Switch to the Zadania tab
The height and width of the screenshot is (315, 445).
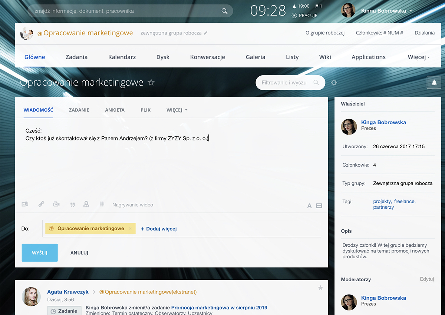(76, 57)
